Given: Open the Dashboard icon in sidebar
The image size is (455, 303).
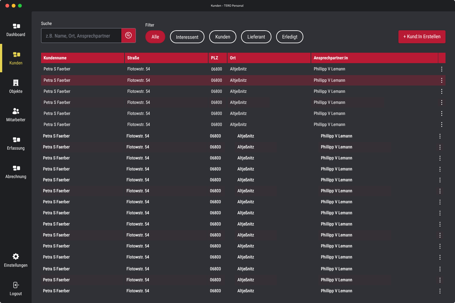Looking at the screenshot, I should [x=16, y=26].
